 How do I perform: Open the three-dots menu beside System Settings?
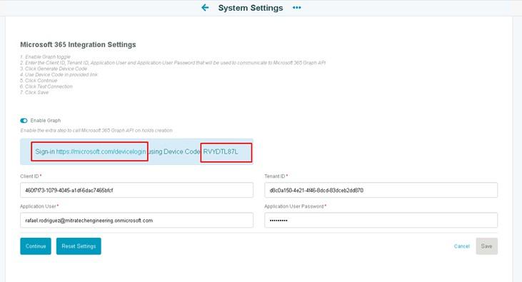(296, 8)
